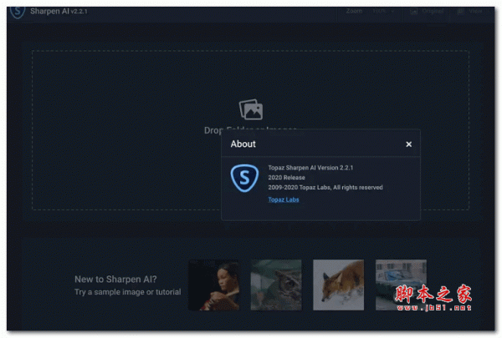Open the woman portrait sample image
Screen dimensions: 502x338
coord(213,285)
